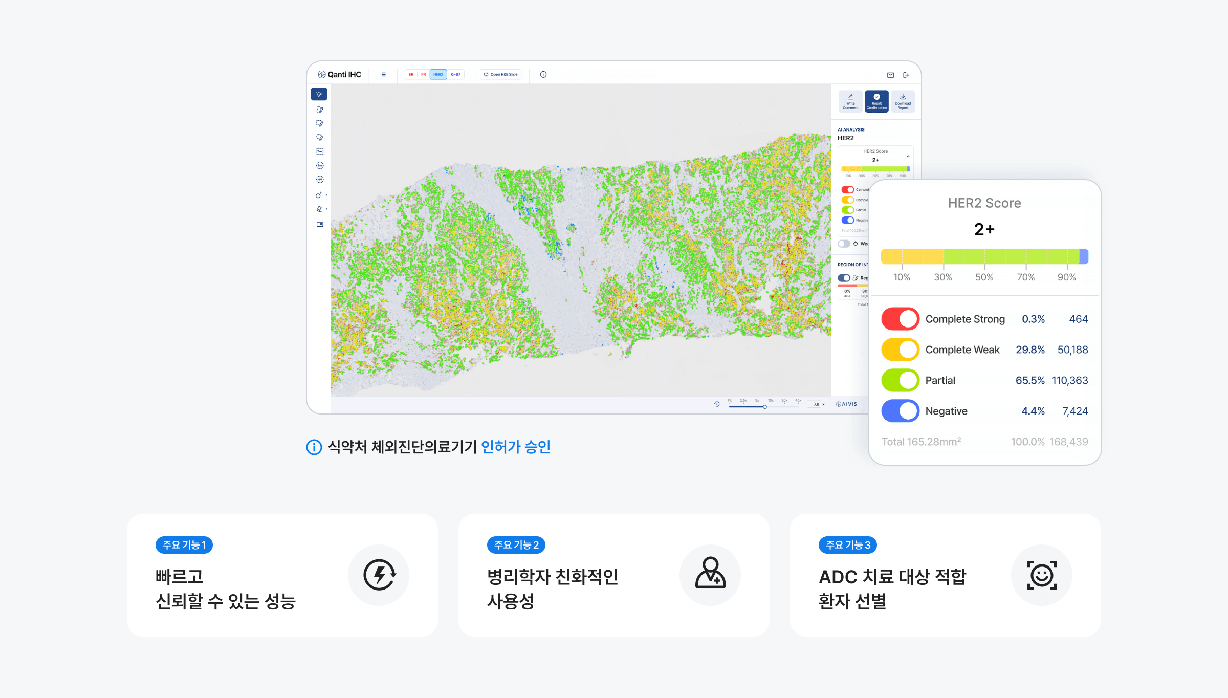Select the pointer cursor tool
1228x698 pixels.
(x=319, y=94)
